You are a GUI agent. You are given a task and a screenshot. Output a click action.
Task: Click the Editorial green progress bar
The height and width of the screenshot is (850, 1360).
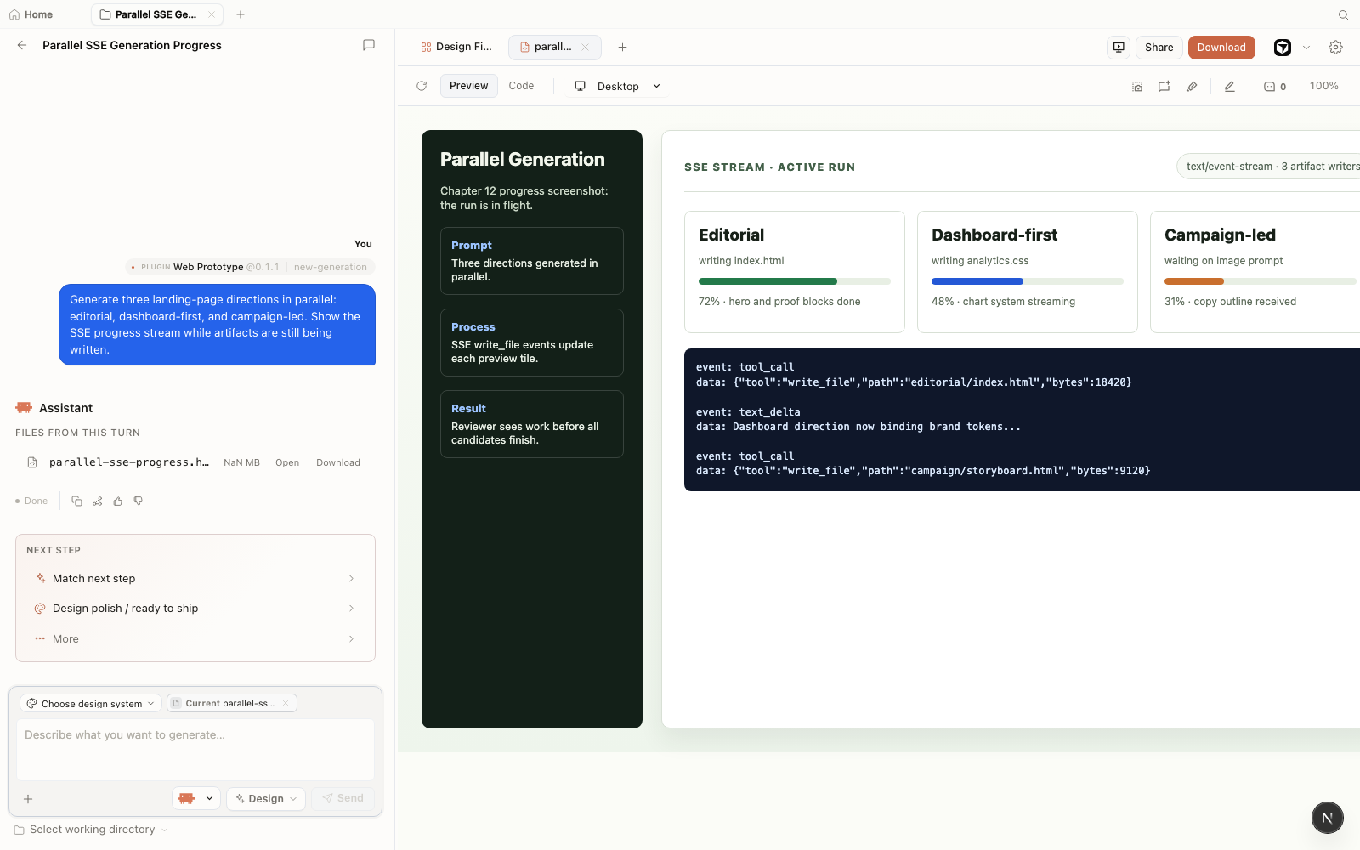(x=795, y=281)
